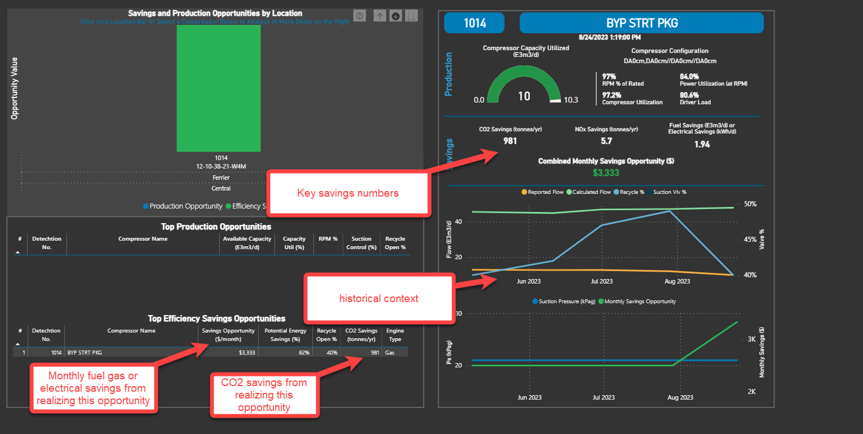Click the 97% RPM % of Rated value
The image size is (863, 434).
(x=609, y=76)
